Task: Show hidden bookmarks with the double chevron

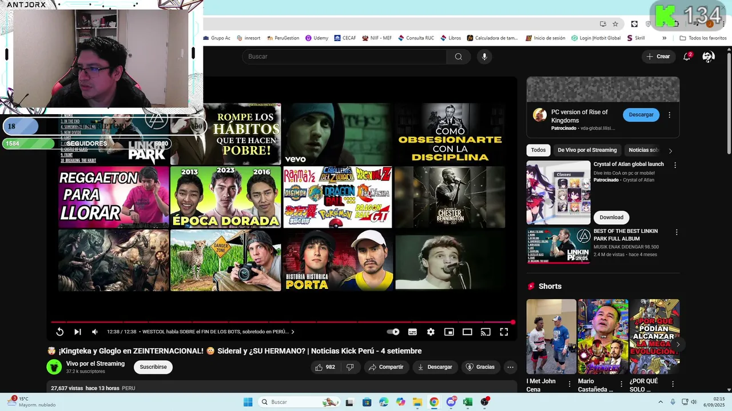Action: pos(664,38)
